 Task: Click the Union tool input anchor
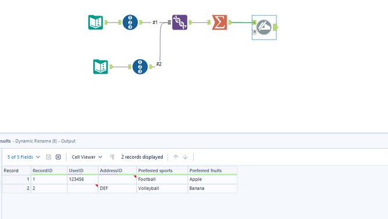coord(169,23)
